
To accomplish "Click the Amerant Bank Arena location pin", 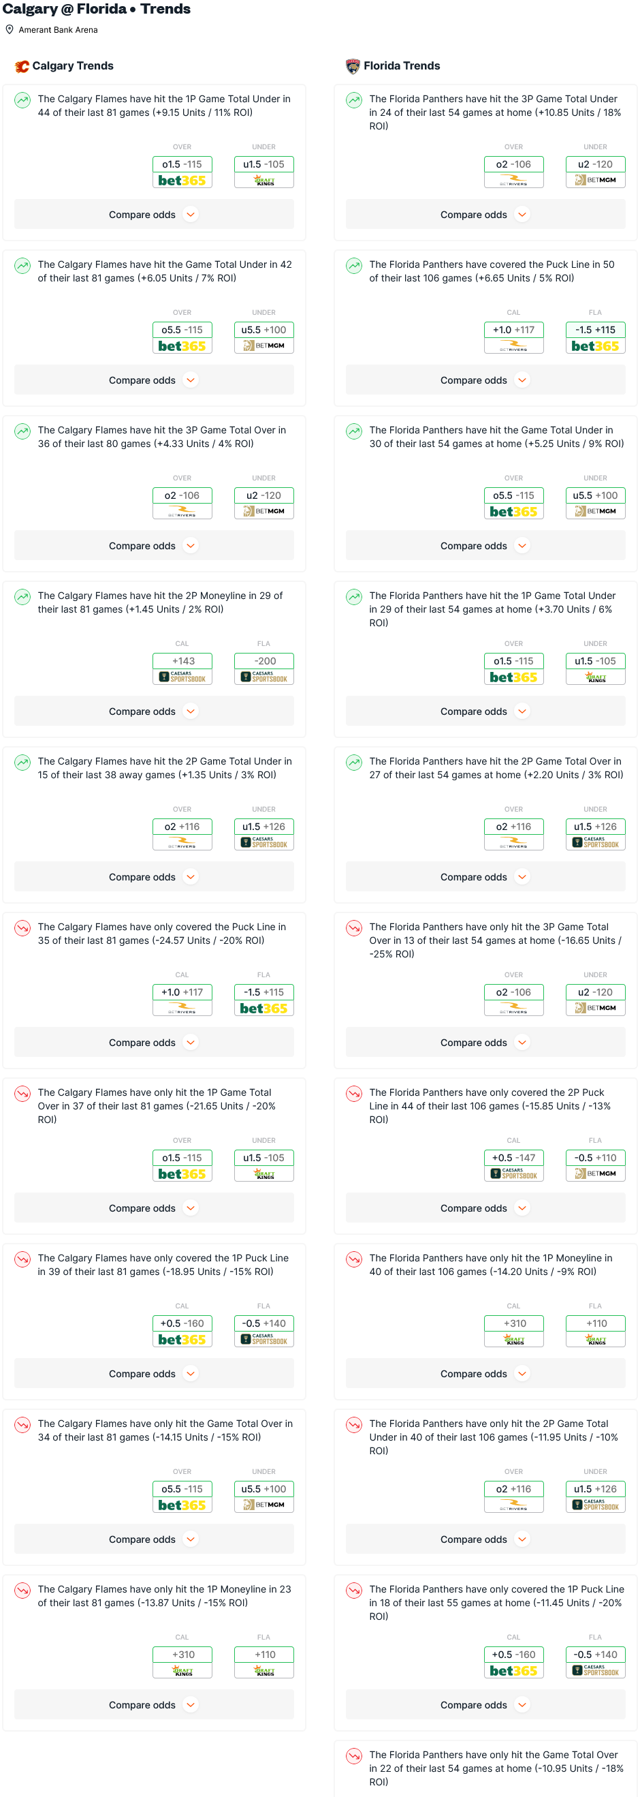I will [10, 30].
